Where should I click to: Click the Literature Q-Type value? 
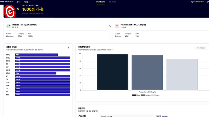coord(10,36)
